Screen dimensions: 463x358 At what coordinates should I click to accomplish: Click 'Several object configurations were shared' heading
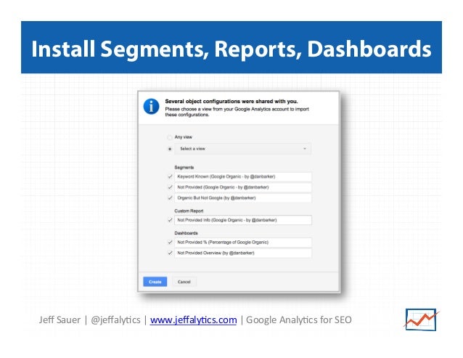pos(231,102)
